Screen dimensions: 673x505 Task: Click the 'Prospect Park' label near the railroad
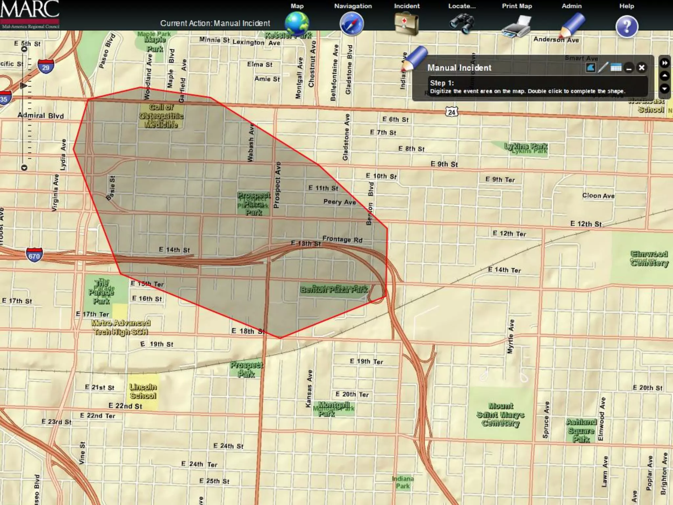click(246, 369)
